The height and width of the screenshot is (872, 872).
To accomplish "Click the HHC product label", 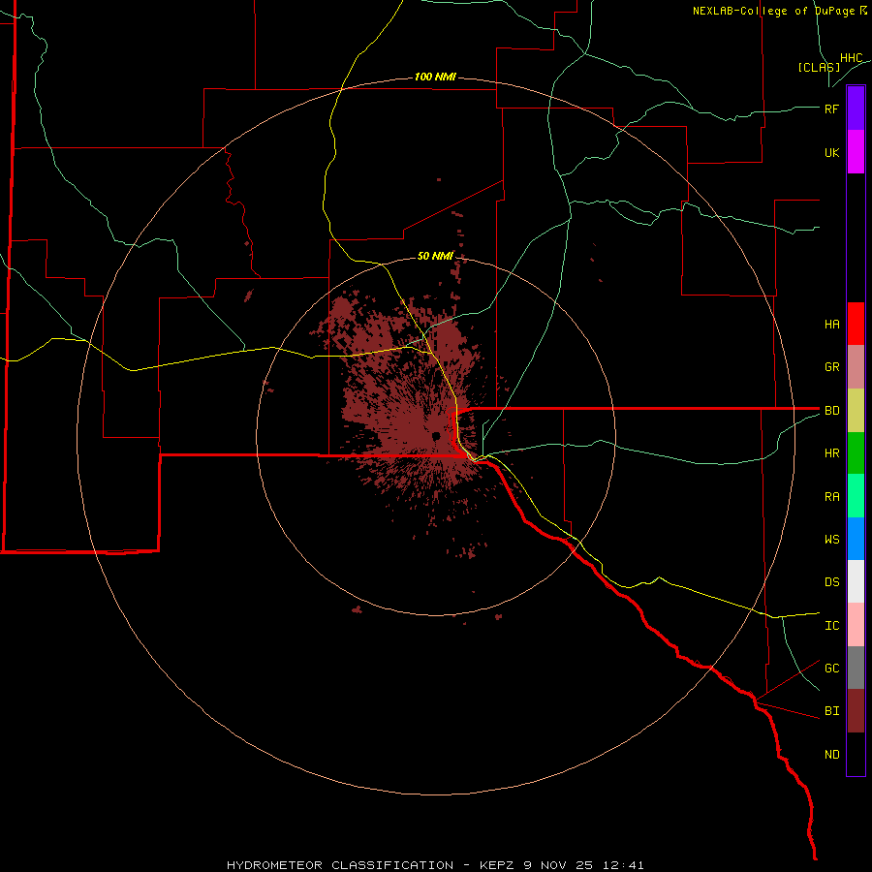I will [852, 58].
